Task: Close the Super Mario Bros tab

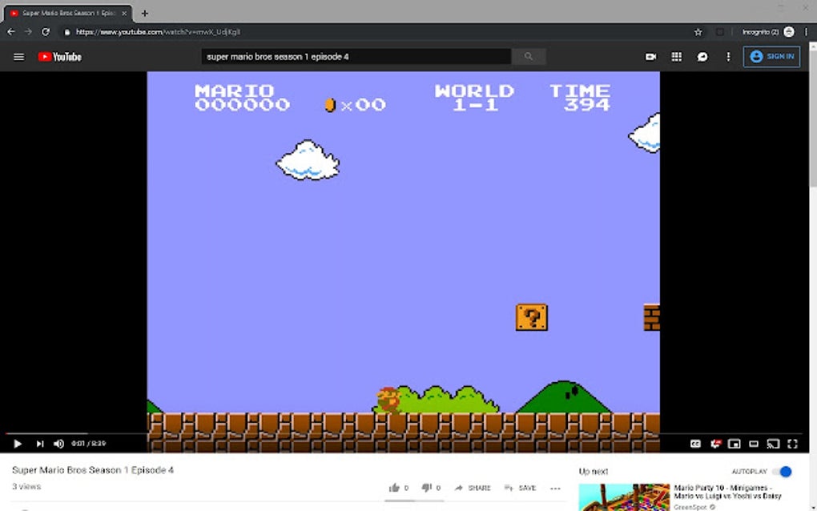Action: pos(124,13)
